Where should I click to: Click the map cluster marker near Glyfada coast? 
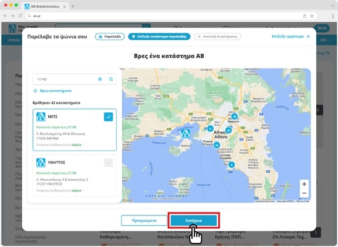[232, 164]
